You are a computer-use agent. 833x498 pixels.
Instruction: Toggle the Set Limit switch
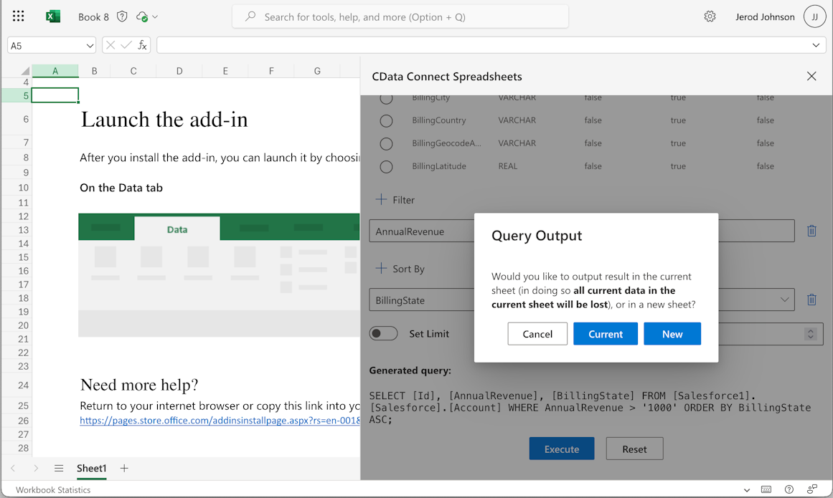click(384, 333)
